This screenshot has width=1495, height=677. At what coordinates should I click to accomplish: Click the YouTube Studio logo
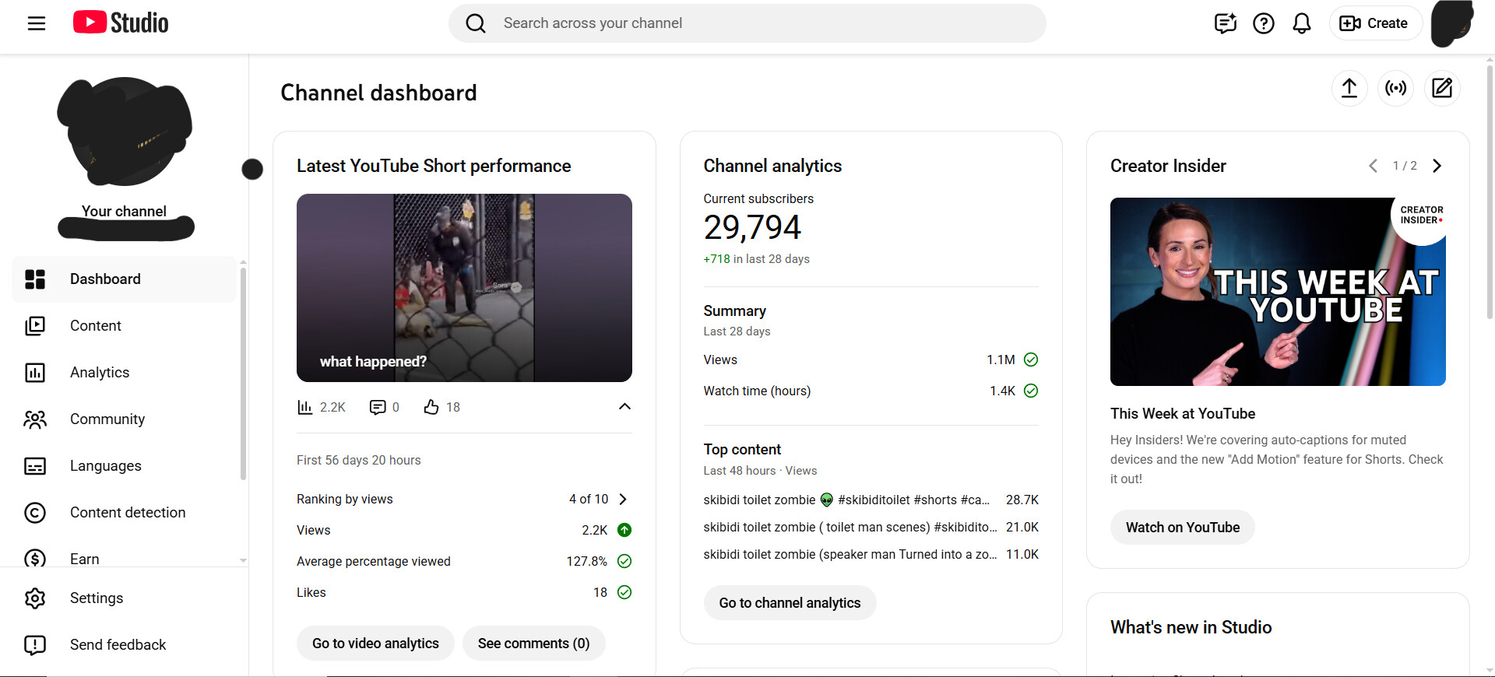(x=121, y=23)
